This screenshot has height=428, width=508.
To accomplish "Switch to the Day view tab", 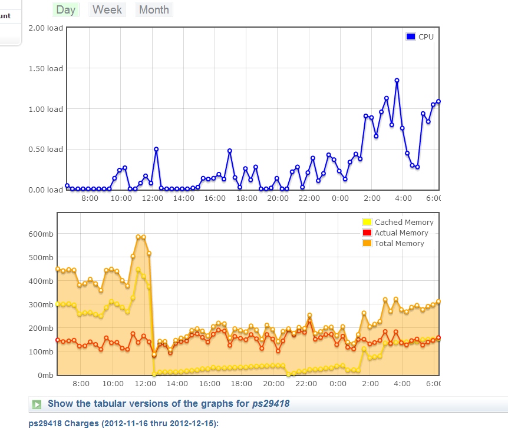I will tap(66, 9).
